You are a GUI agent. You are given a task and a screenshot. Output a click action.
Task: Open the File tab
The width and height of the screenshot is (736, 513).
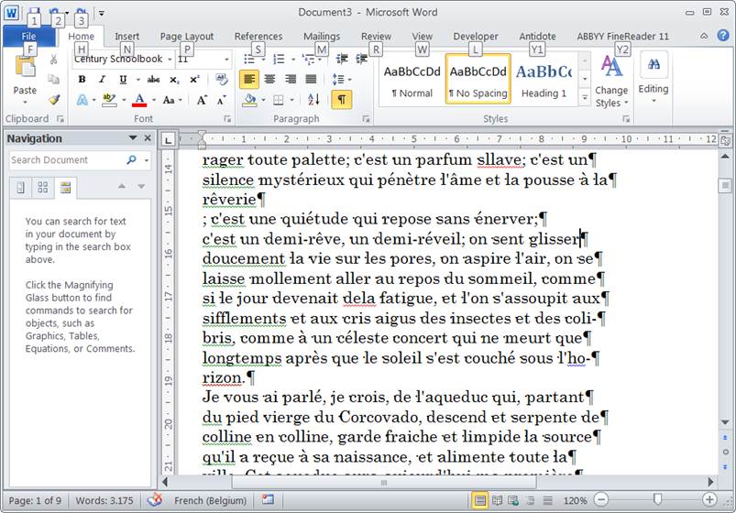point(28,37)
